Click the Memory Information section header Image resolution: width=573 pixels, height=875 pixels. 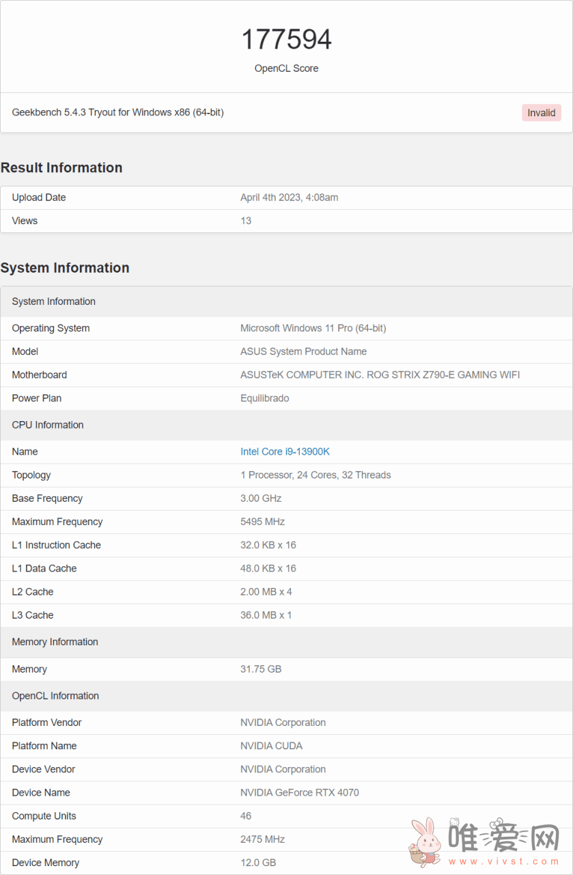click(x=286, y=643)
